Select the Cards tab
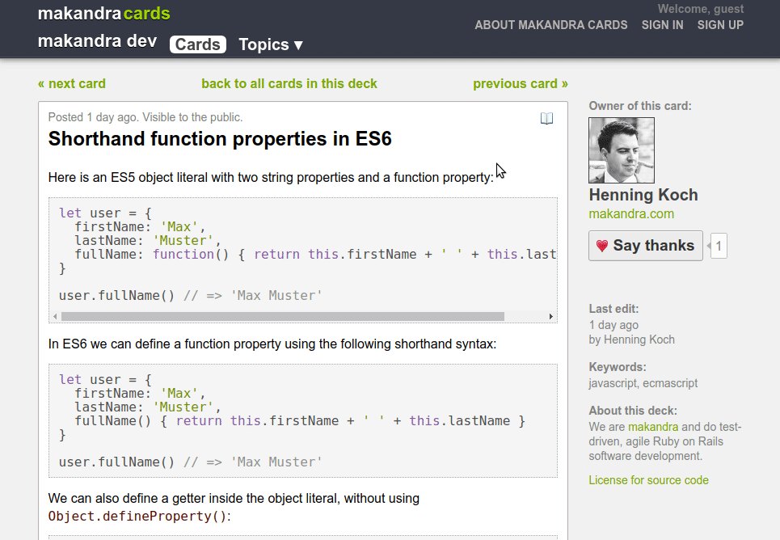This screenshot has height=540, width=780. pos(198,44)
